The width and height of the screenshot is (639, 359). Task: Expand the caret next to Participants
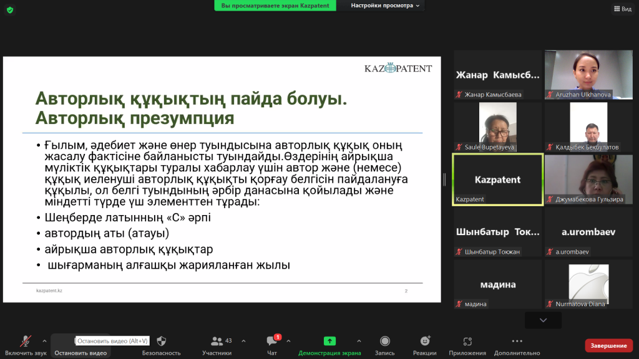point(243,341)
